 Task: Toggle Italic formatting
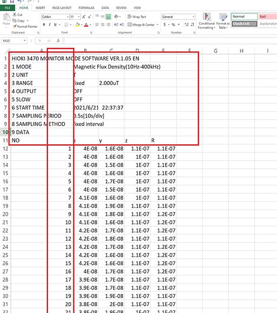(x=50, y=25)
